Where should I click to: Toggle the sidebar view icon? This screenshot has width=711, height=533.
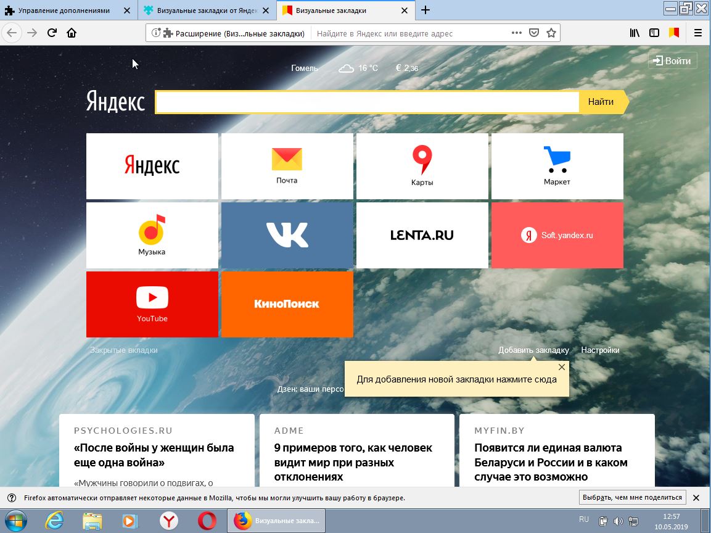click(x=654, y=33)
